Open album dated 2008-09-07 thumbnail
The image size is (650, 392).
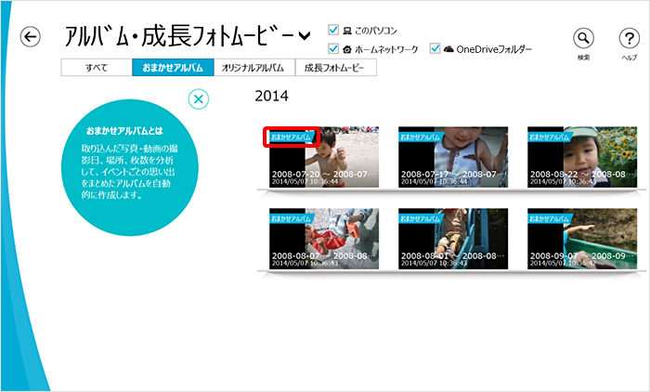(582, 239)
